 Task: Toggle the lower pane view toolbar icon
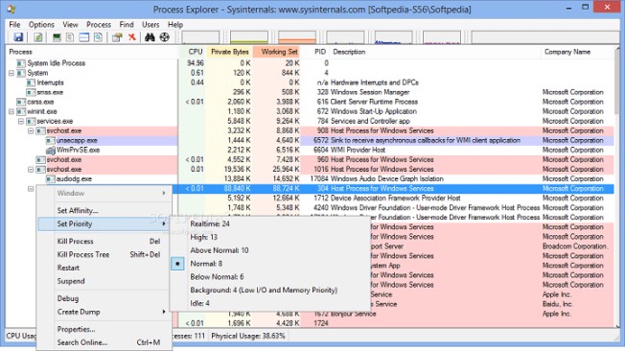coord(84,37)
